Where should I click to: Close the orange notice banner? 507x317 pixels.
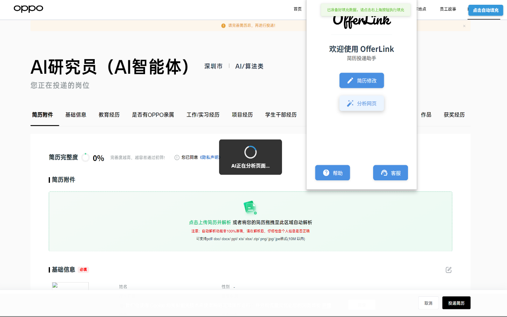coord(464,26)
